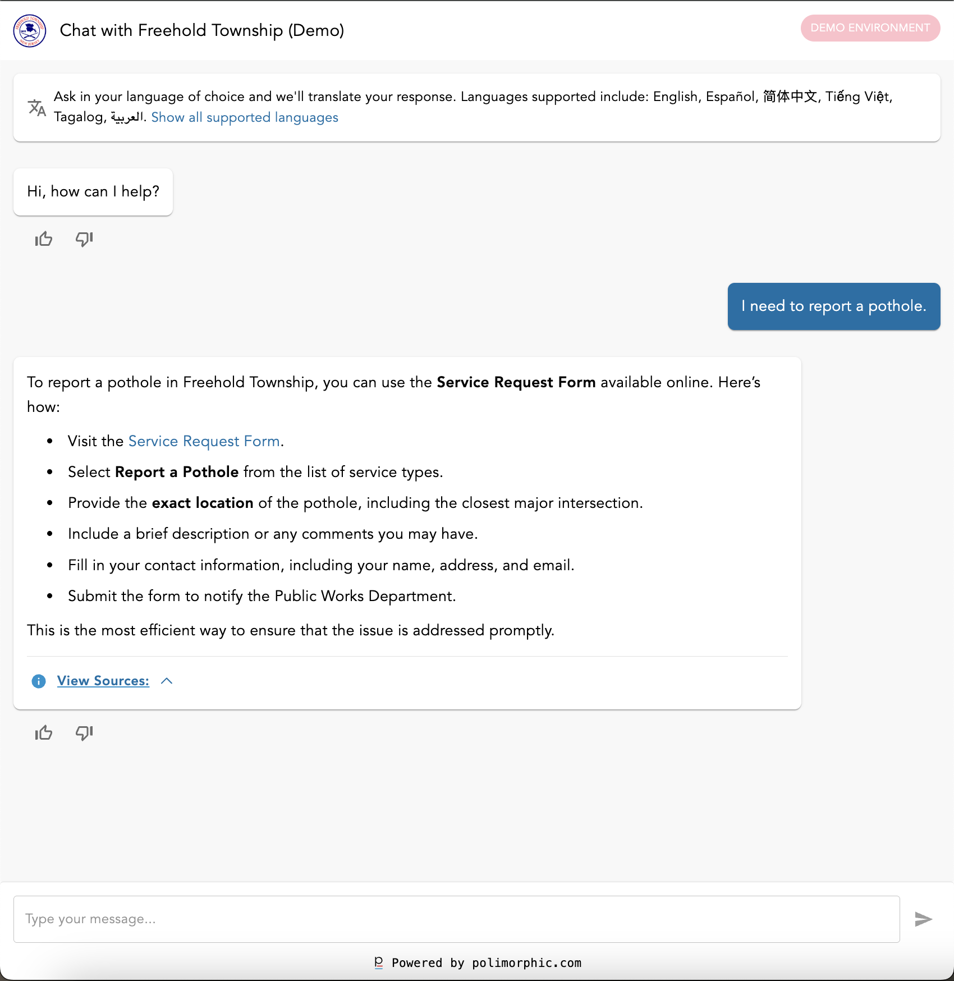Click the send message arrow icon

tap(923, 919)
